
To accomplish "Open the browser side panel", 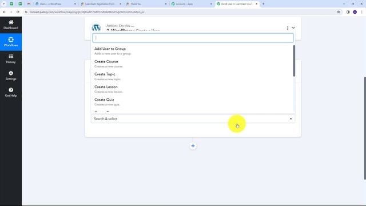I will pyautogui.click(x=348, y=12).
